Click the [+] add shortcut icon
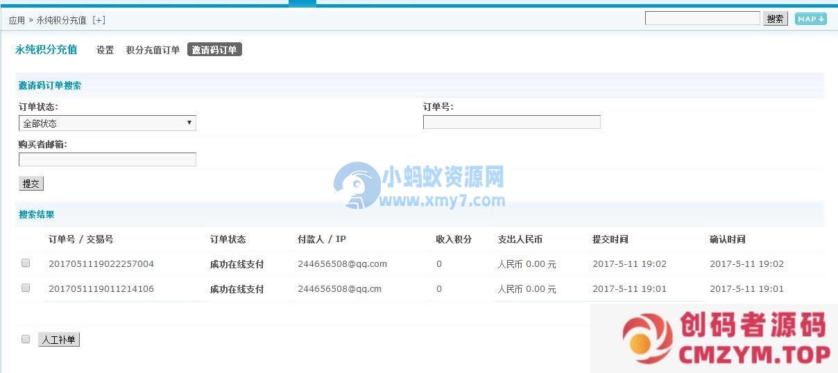838x373 pixels. tap(99, 20)
